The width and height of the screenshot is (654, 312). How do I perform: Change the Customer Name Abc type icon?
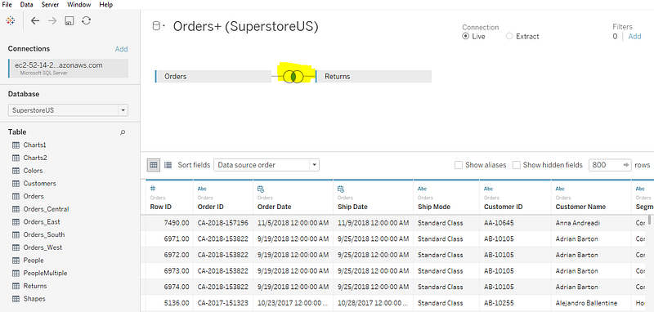tap(560, 189)
